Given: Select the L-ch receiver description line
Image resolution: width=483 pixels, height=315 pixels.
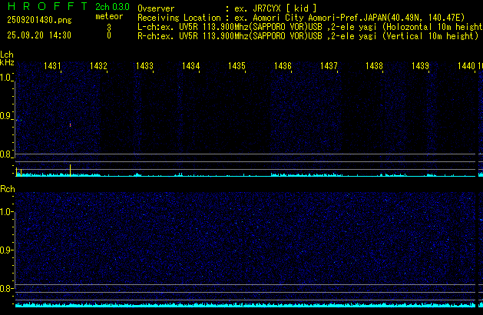Looking at the screenshot, I should pyautogui.click(x=307, y=26).
